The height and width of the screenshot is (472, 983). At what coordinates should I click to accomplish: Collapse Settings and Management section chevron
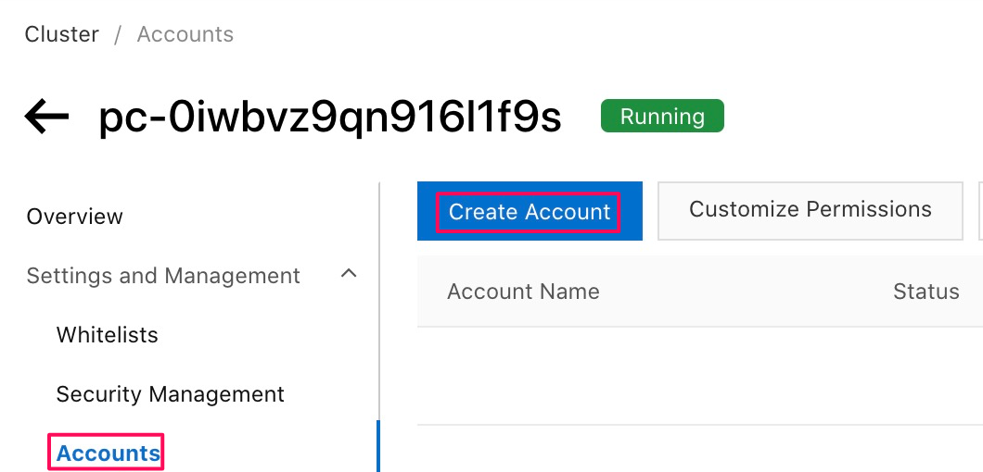[x=349, y=274]
